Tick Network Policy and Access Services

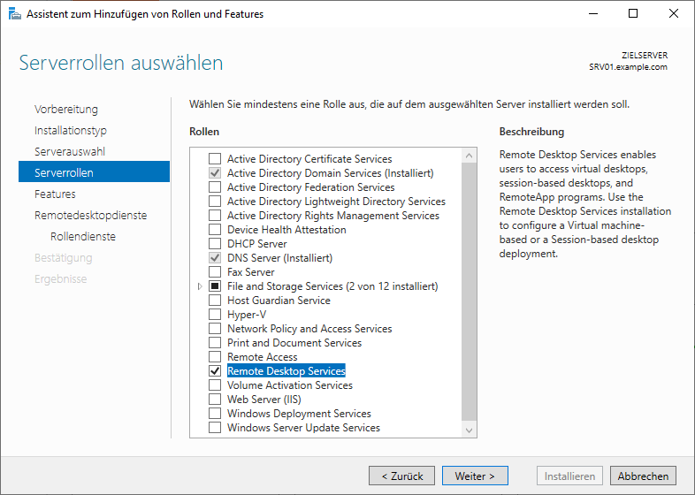tap(215, 328)
